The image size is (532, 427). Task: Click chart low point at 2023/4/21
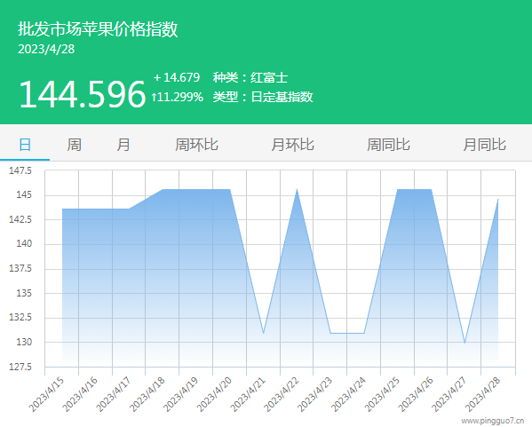(263, 333)
